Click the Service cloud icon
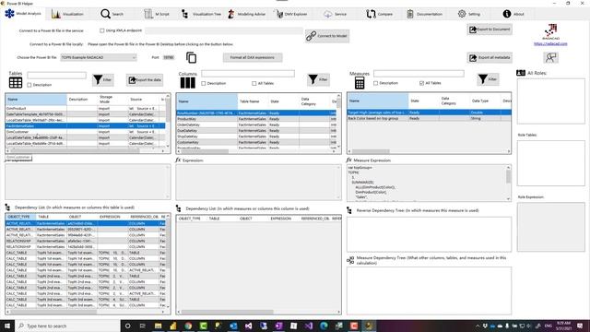 point(328,15)
